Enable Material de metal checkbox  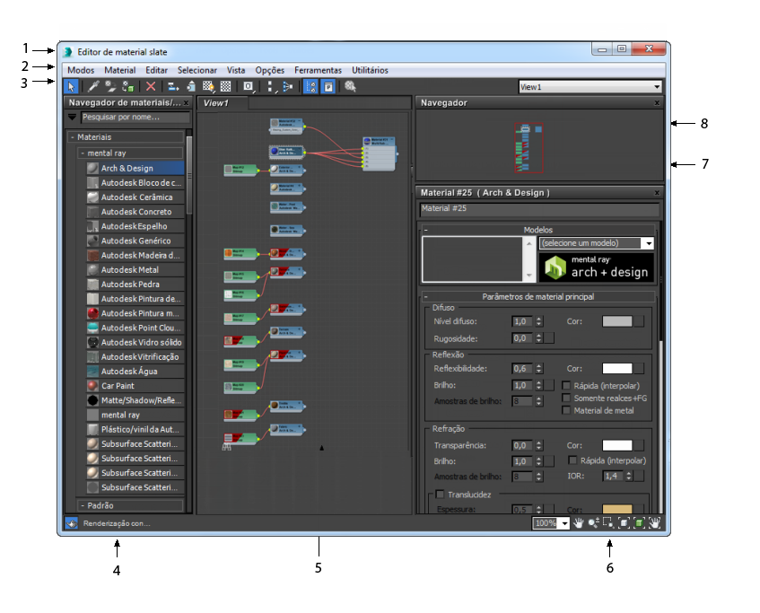click(x=565, y=410)
